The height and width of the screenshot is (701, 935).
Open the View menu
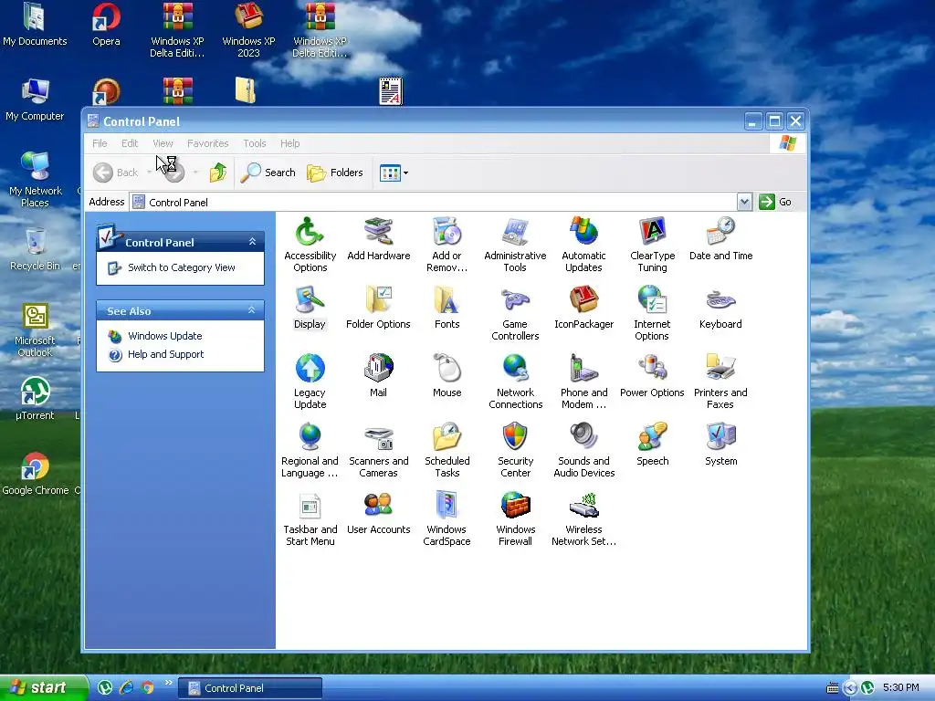tap(163, 143)
